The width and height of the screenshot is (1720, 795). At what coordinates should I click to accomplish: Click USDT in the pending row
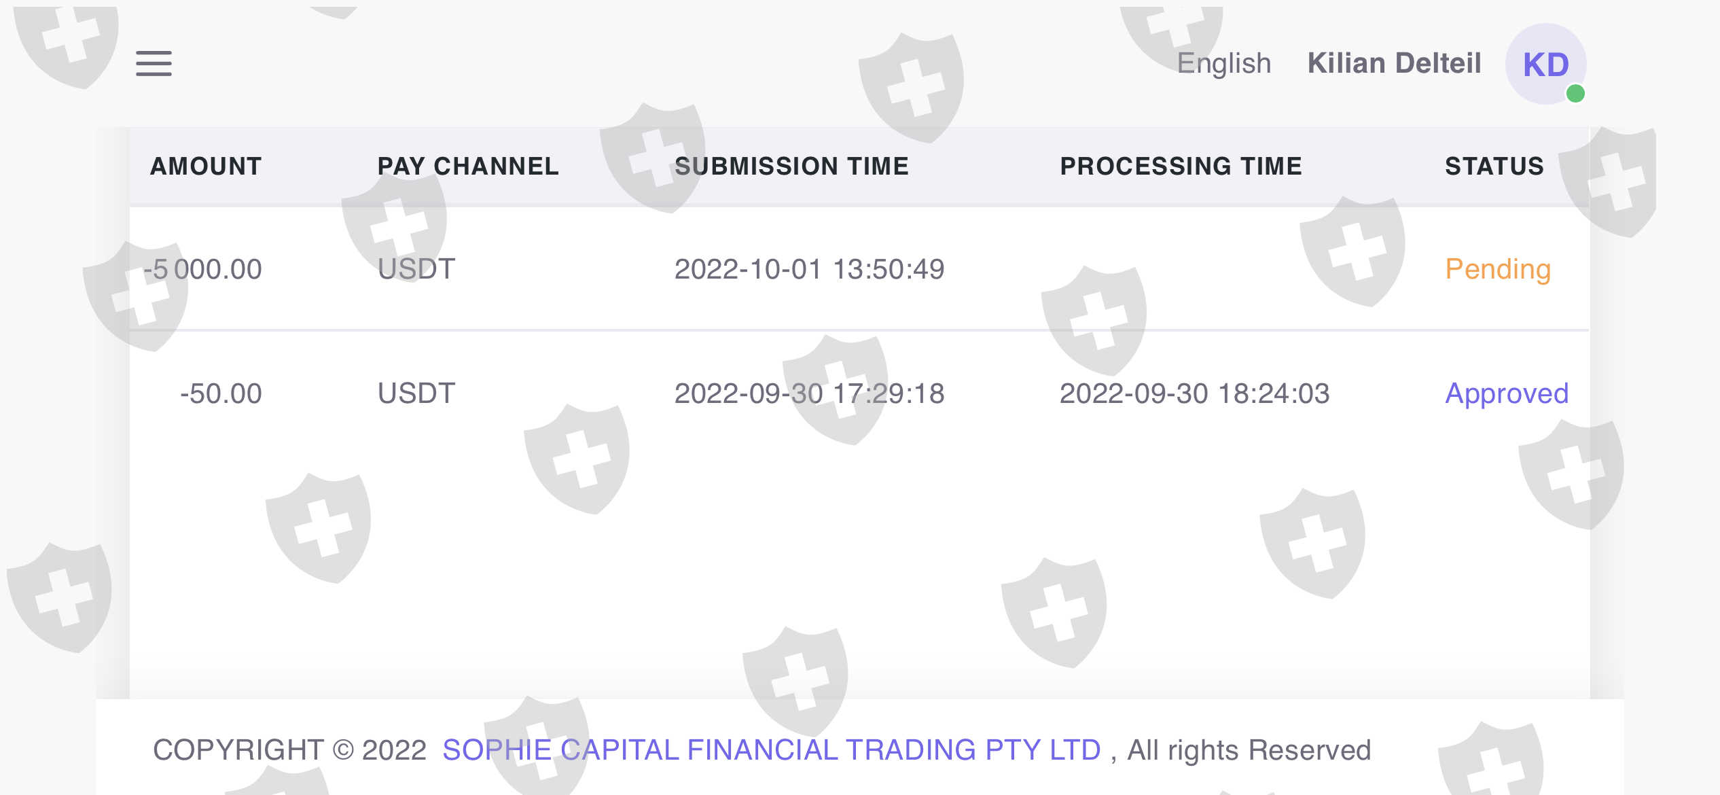coord(416,269)
